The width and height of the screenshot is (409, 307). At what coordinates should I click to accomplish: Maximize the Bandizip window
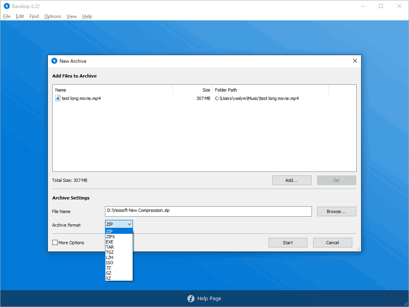(x=381, y=6)
